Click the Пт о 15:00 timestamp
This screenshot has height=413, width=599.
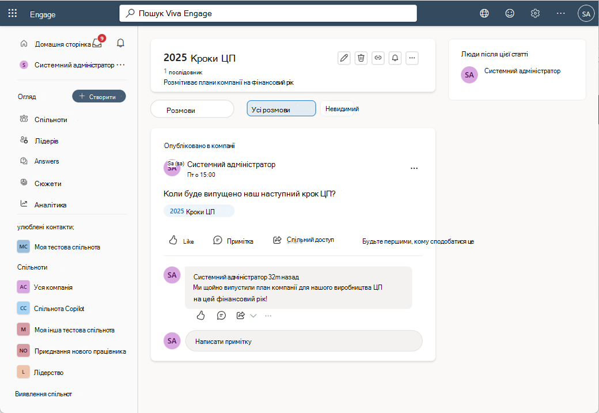coord(202,175)
